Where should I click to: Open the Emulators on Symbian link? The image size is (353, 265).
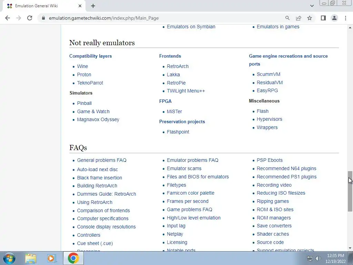[191, 27]
